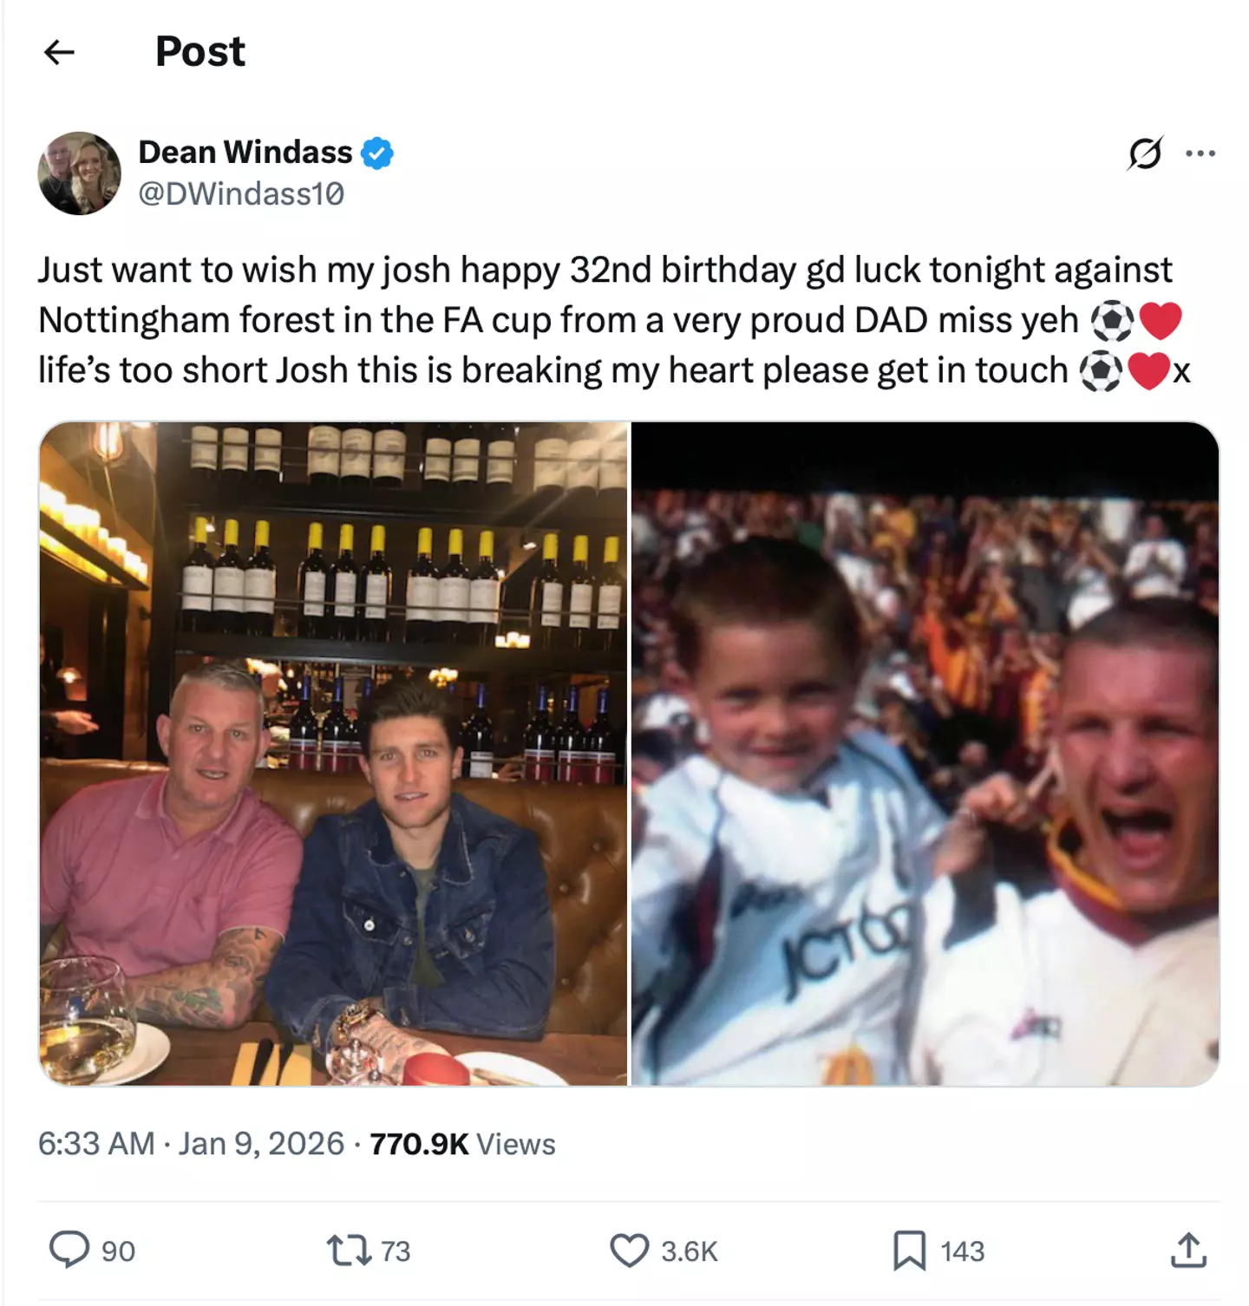
Task: Open Dean Windass profile avatar
Action: [x=80, y=173]
